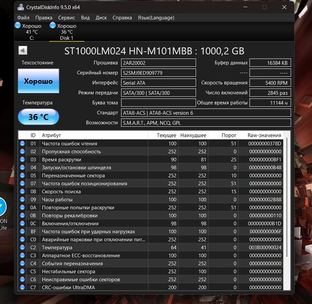Click the S.M.A.R.T., APM, NCQ, GPL features field

(206, 122)
